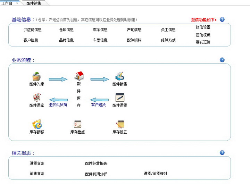
Task: Click the 配件销售 workflow label
Action: tap(120, 84)
